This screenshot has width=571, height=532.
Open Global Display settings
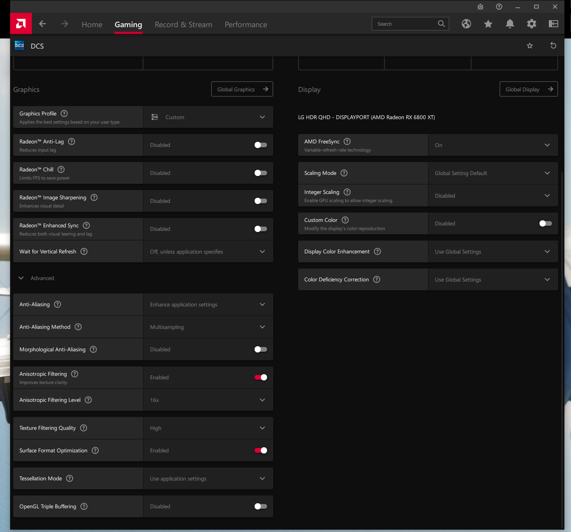[x=529, y=89]
